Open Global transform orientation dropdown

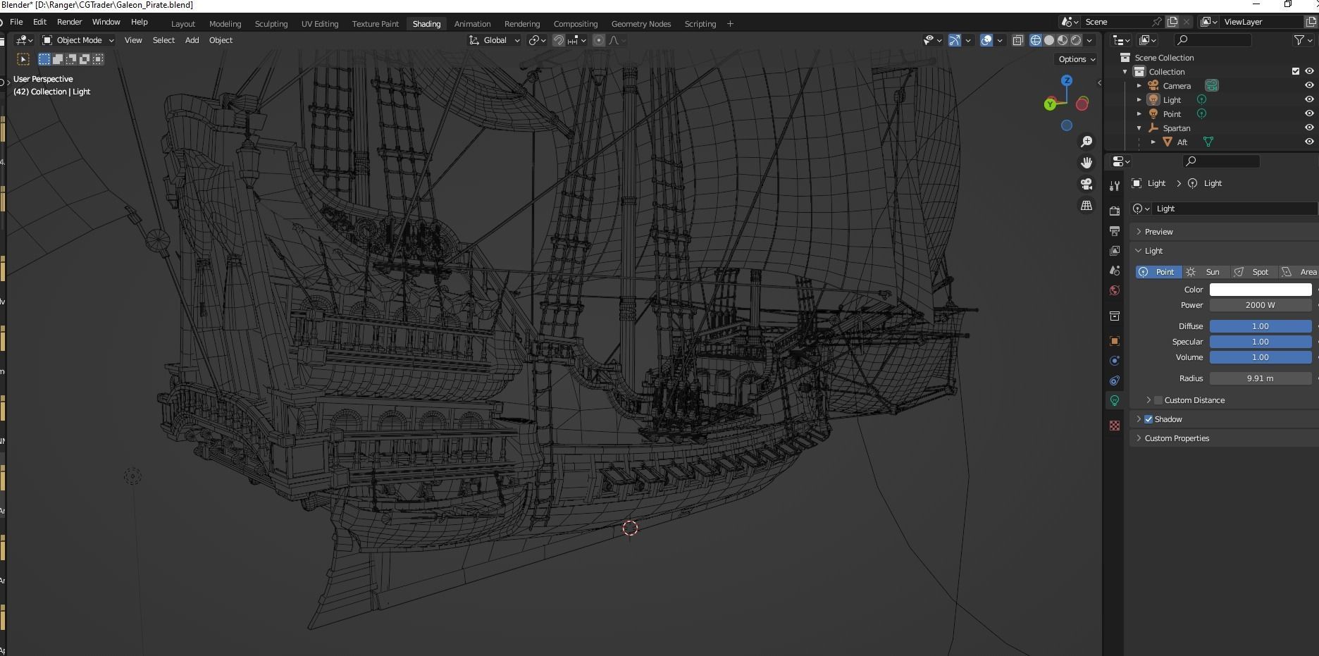495,40
